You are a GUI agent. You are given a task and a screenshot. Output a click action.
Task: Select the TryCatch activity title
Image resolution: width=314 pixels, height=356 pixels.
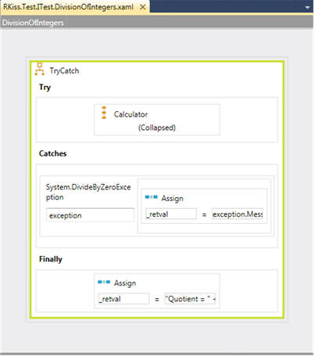[64, 70]
